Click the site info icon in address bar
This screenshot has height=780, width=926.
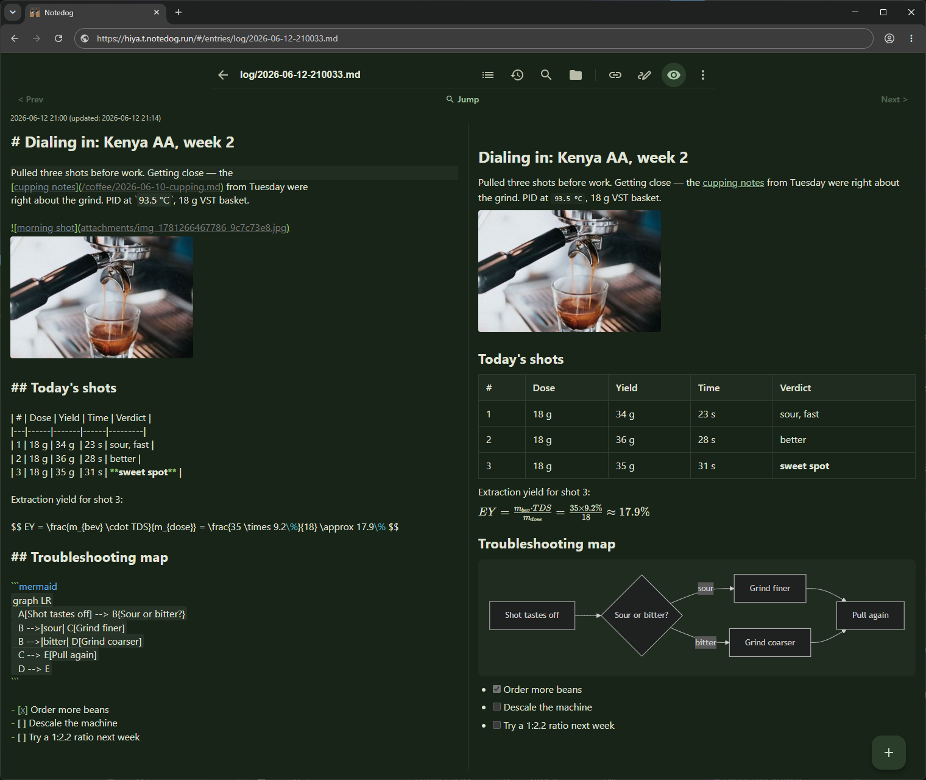click(85, 38)
